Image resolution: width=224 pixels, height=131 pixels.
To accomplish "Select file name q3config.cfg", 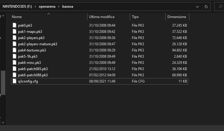I will (x=28, y=81).
